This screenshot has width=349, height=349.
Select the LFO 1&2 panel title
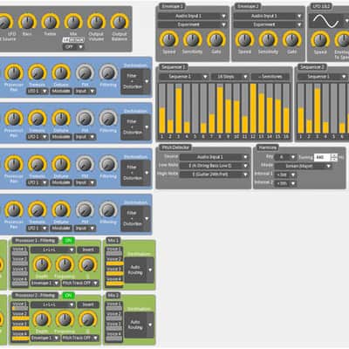(x=321, y=6)
